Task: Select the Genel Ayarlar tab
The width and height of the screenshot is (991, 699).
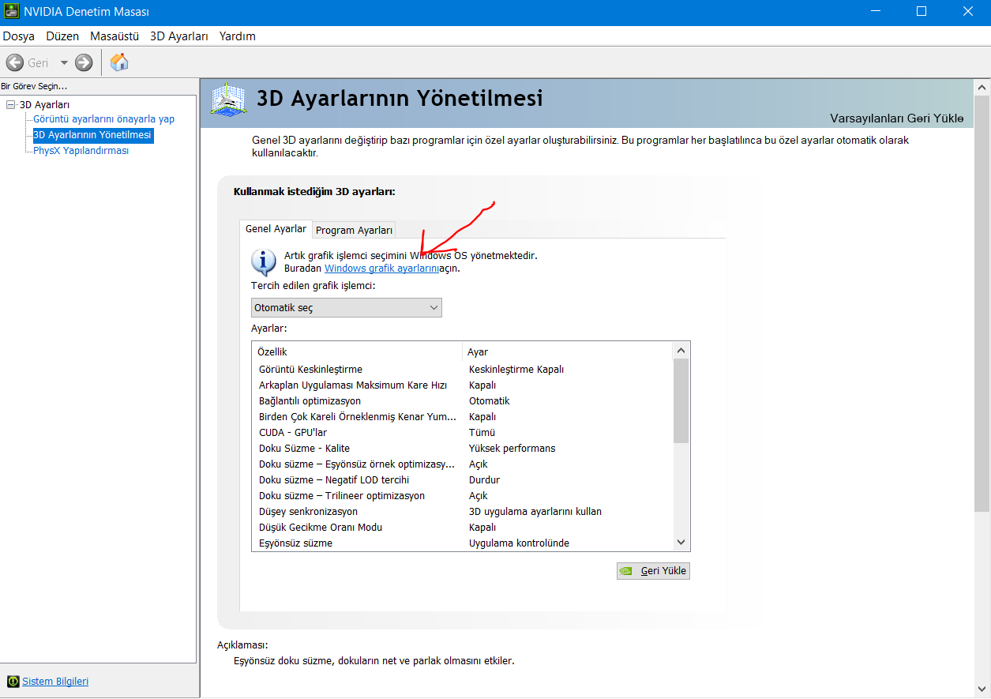Action: [276, 228]
